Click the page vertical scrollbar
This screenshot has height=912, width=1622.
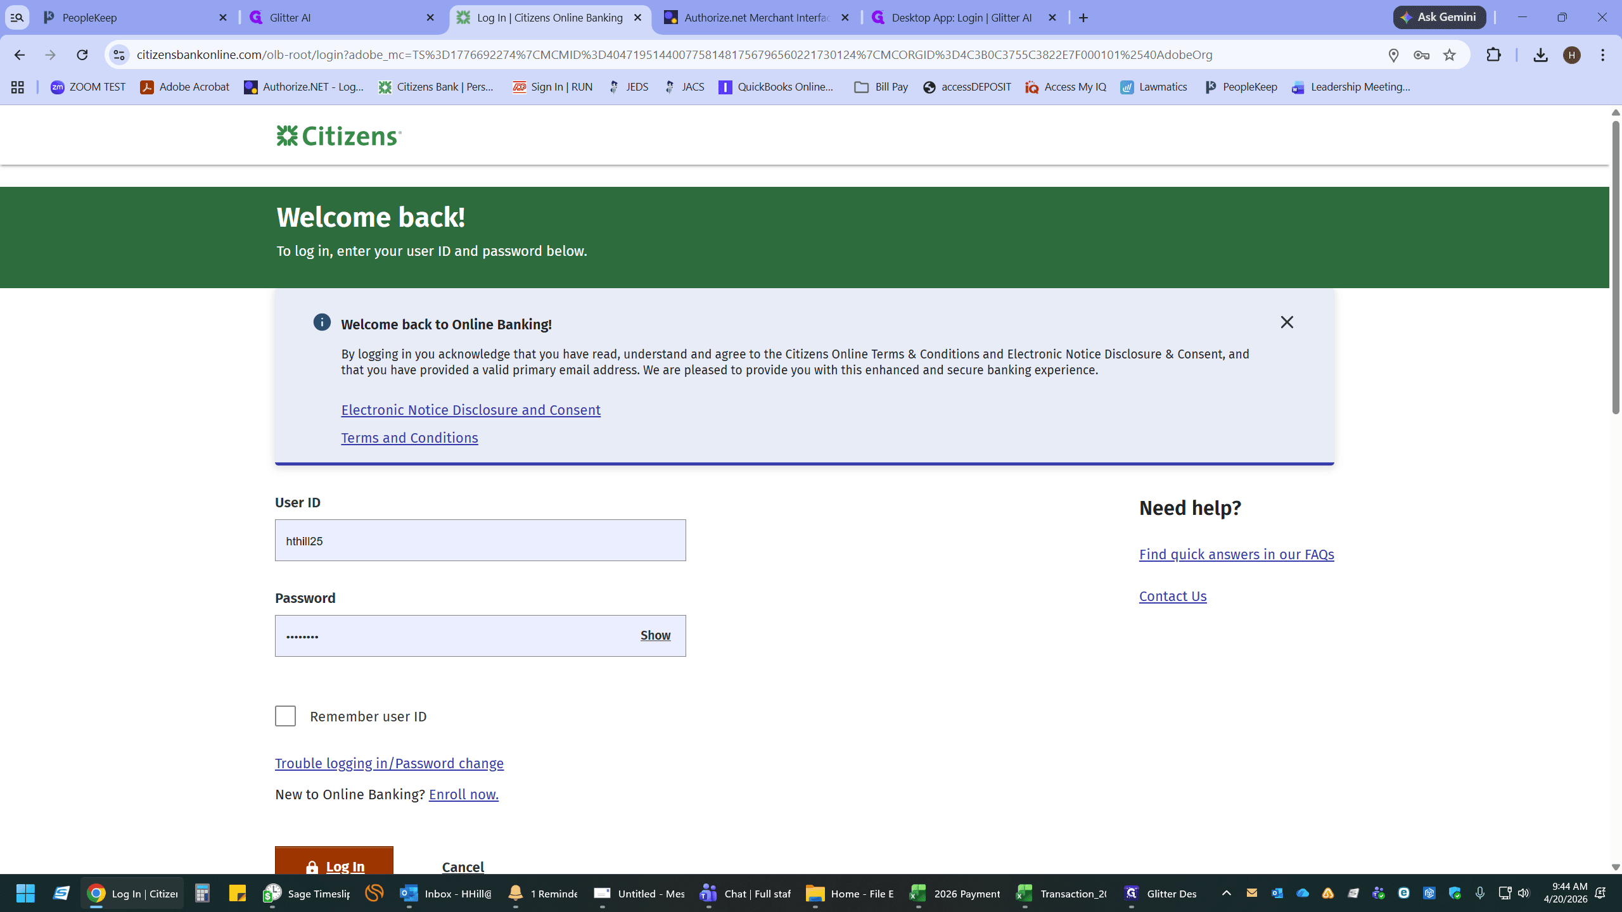(x=1615, y=266)
